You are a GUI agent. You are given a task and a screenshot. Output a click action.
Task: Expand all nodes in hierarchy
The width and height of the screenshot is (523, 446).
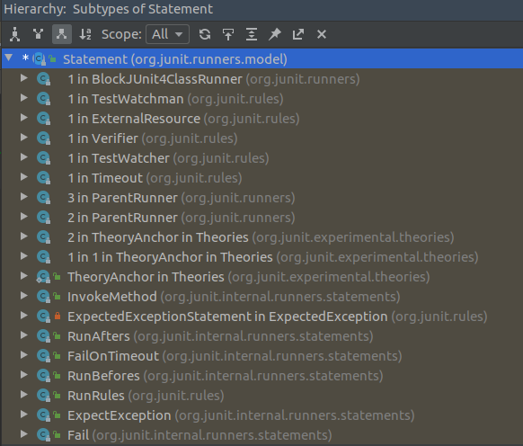pos(252,34)
